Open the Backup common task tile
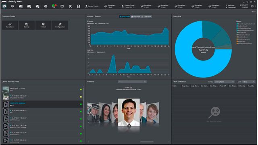Viewport: 258px width, 145px height. pos(27,25)
